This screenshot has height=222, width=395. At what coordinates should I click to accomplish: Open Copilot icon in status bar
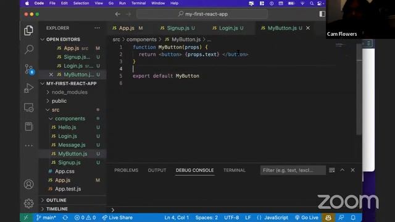[328, 218]
